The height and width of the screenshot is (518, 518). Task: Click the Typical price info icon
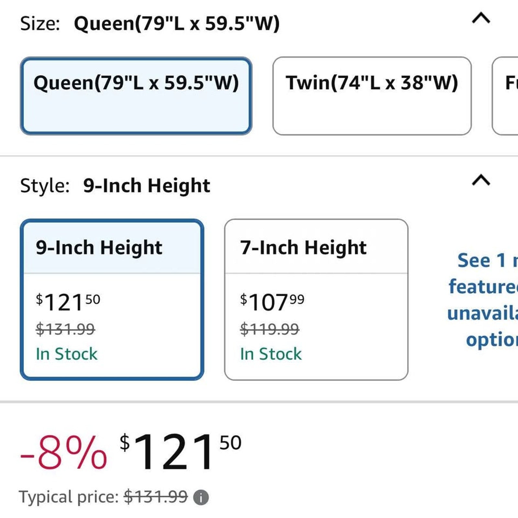(x=201, y=497)
